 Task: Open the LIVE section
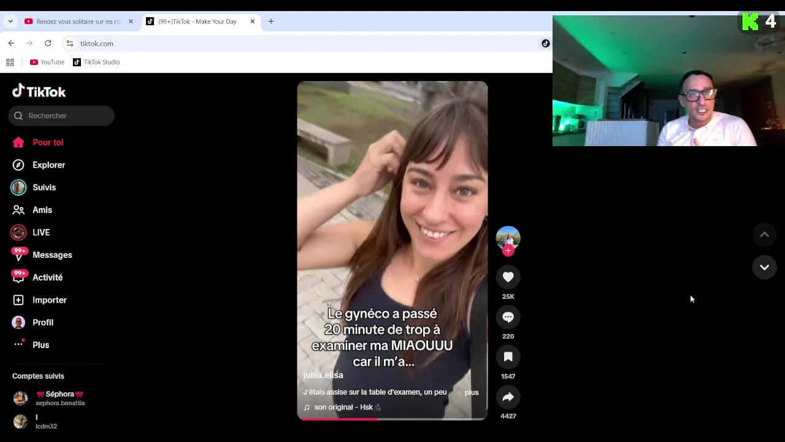pos(31,233)
